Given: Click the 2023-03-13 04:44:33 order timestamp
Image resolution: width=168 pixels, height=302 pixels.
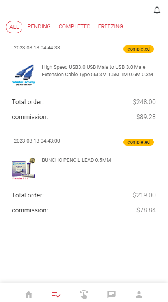Looking at the screenshot, I should coord(37,48).
